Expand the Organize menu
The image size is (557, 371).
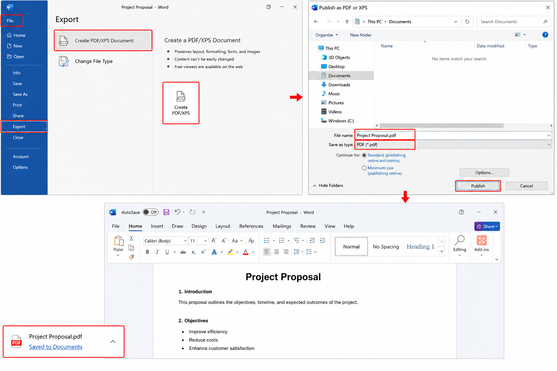pos(326,35)
